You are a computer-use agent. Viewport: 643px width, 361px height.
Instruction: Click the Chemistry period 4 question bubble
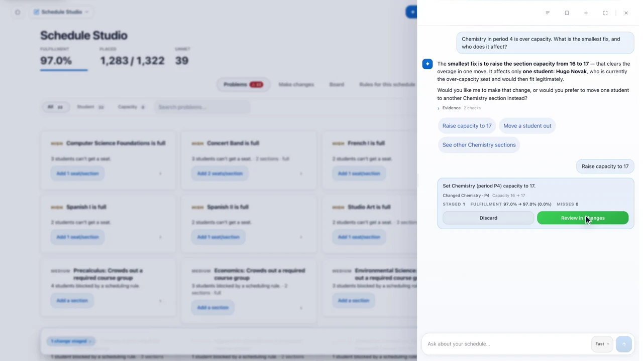point(545,43)
